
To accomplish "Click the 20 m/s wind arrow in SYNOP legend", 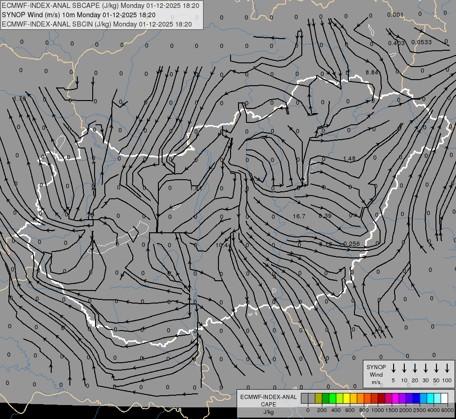I will pos(415,368).
